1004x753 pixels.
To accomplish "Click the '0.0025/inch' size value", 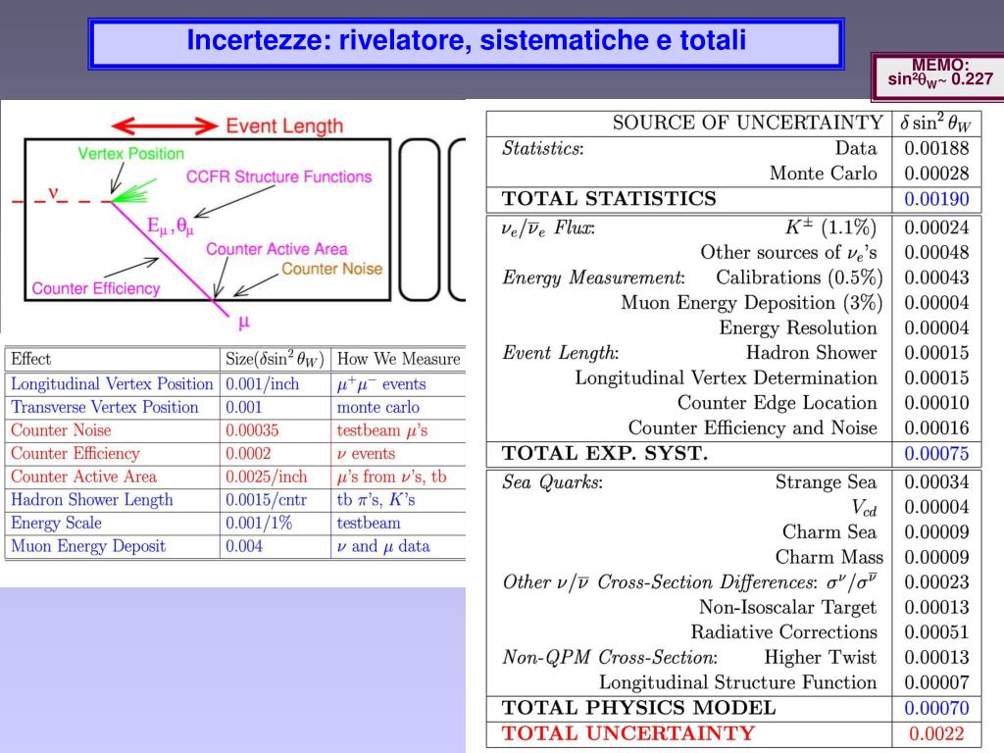I will pos(266,477).
